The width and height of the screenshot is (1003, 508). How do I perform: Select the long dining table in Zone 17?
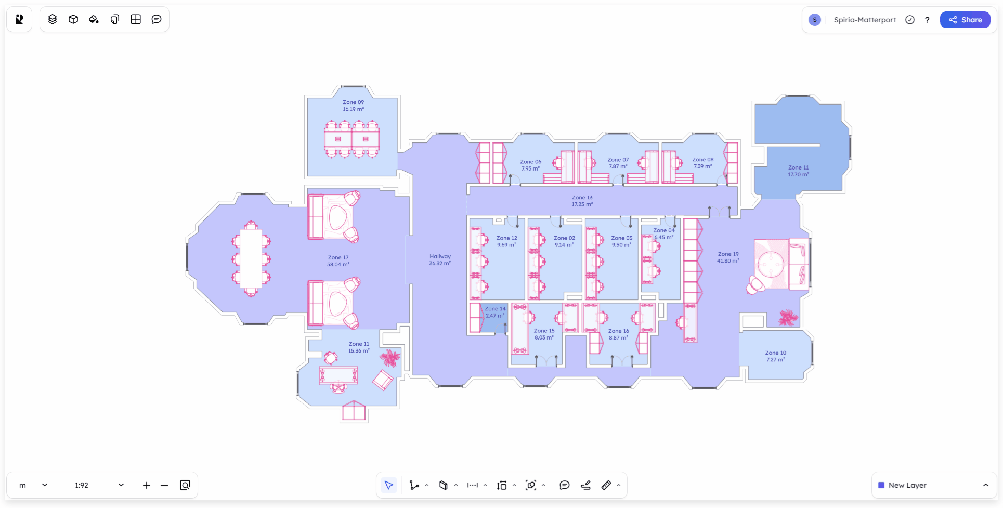click(251, 258)
